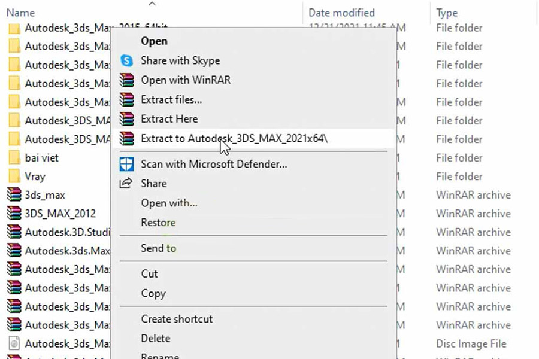Click the File folder type in the Vray row
Image resolution: width=539 pixels, height=359 pixels.
(459, 177)
